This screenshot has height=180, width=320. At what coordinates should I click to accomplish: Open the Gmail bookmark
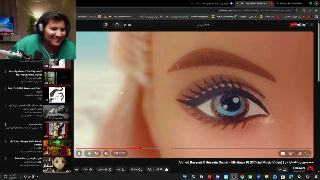[269, 17]
